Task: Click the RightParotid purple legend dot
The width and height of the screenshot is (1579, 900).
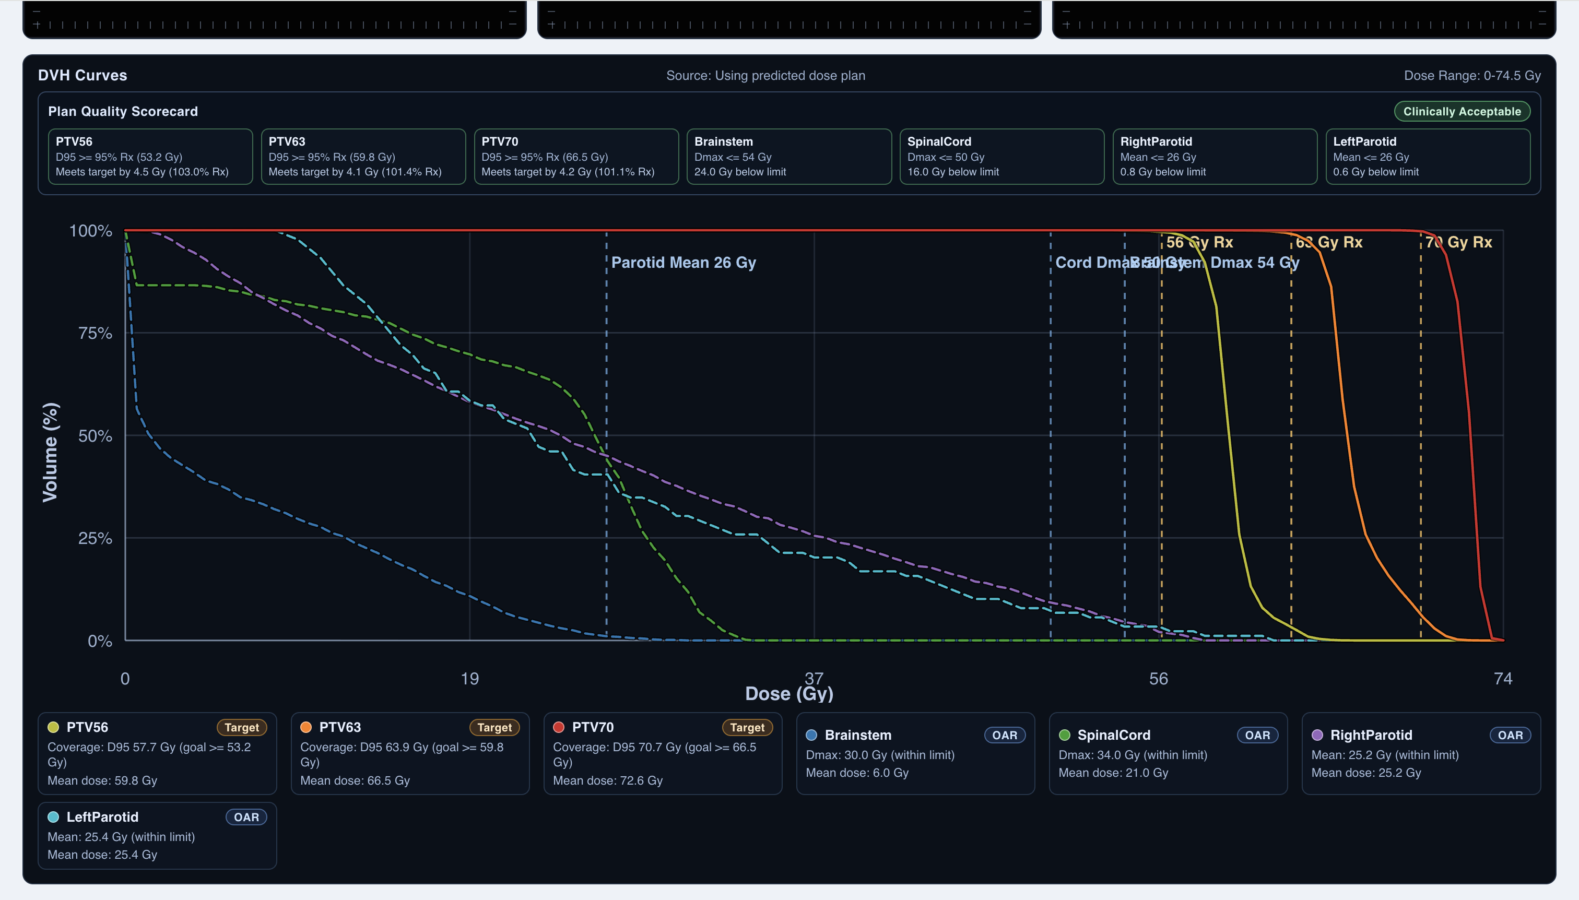Action: tap(1317, 735)
